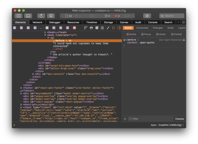This screenshot has width=198, height=144.
Task: Click the q::before selector text
Action: (130, 40)
